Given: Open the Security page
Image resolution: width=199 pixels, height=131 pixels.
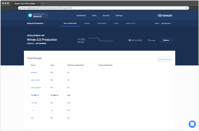Looking at the screenshot, I should 106,16.
